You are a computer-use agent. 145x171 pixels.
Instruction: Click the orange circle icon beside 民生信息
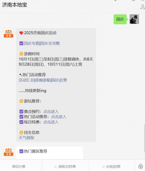(x=21, y=133)
